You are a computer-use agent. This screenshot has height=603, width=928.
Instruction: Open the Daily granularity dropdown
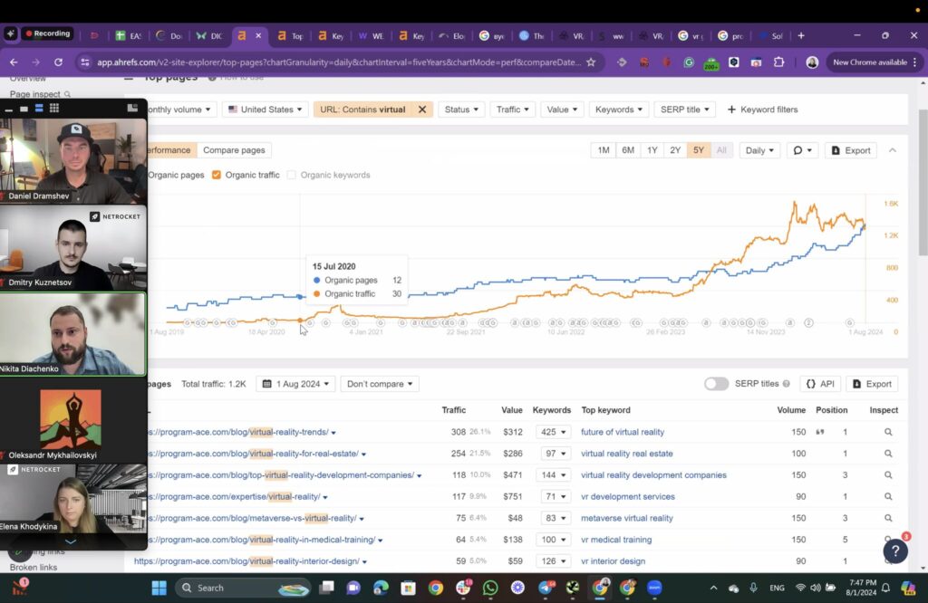759,150
